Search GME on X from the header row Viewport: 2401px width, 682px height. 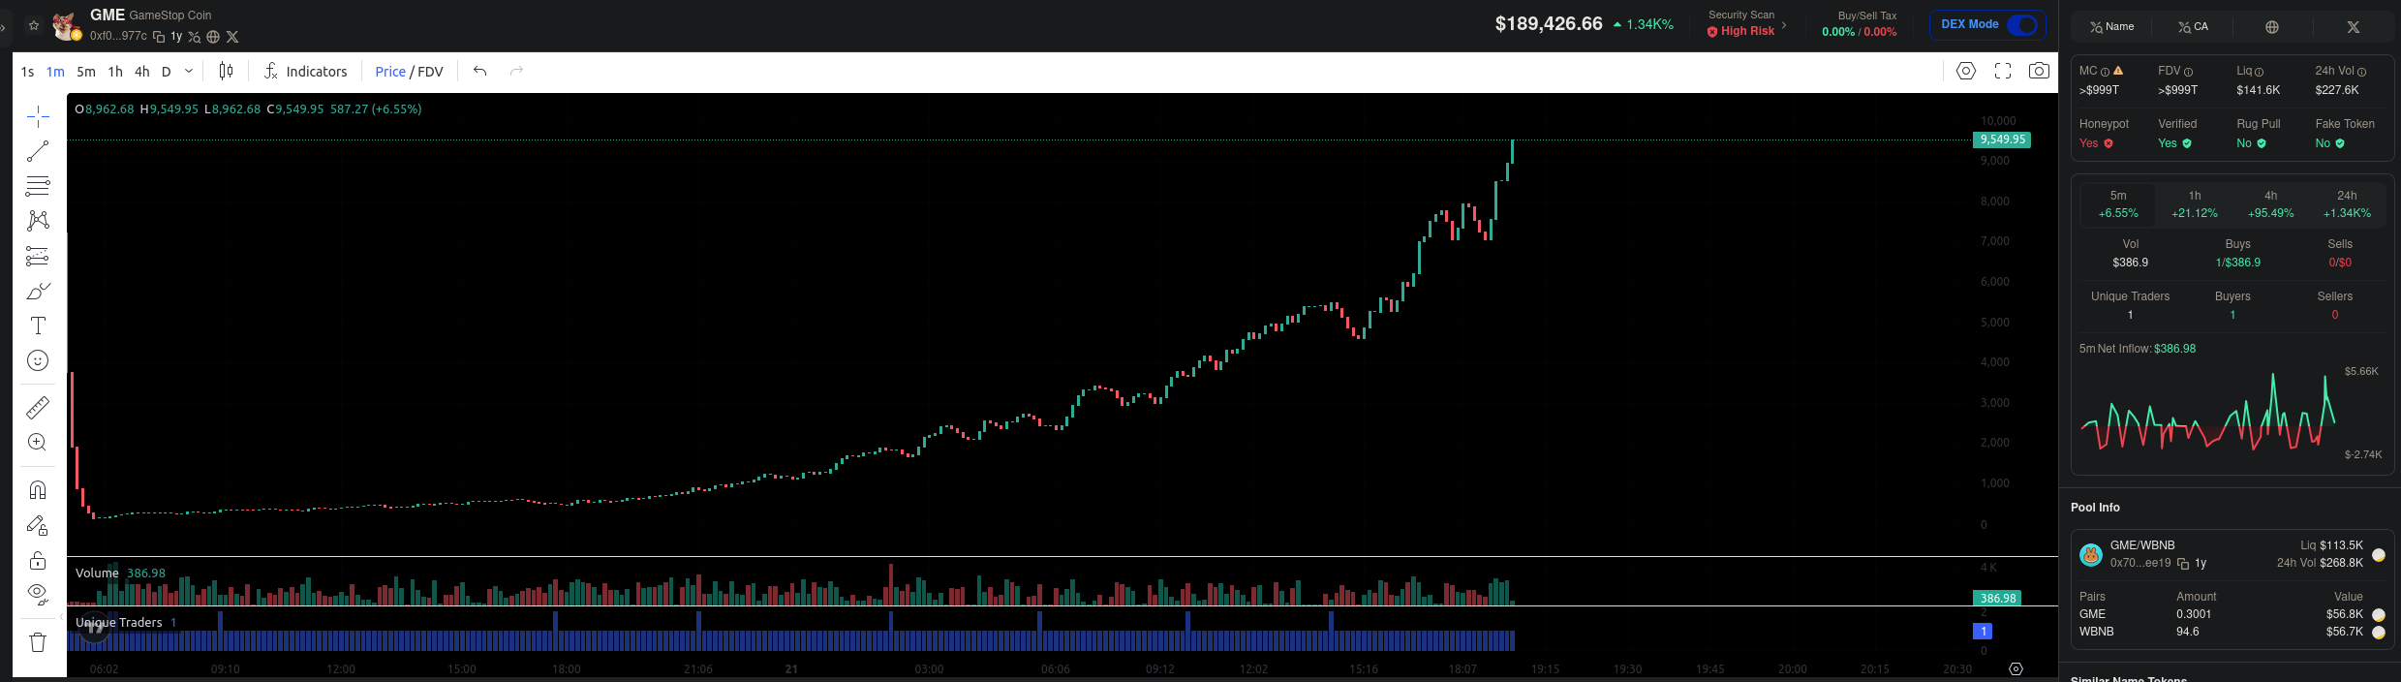pyautogui.click(x=195, y=37)
